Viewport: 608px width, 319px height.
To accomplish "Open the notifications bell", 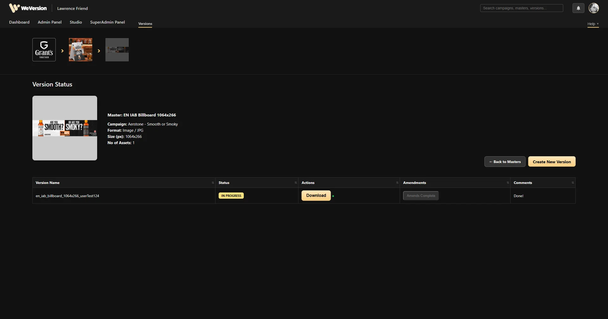I will pyautogui.click(x=578, y=8).
